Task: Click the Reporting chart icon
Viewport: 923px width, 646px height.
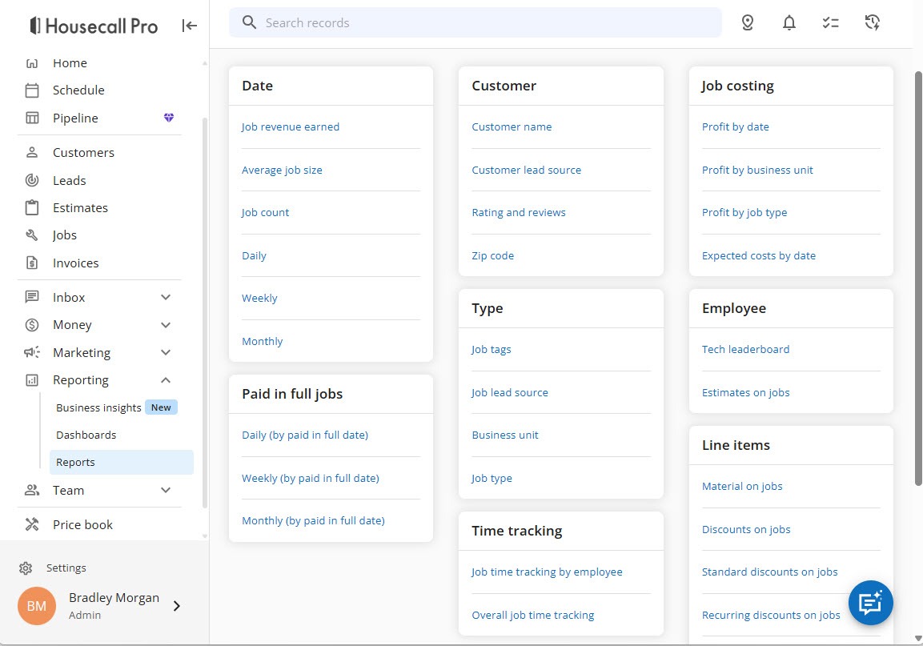Action: coord(32,380)
